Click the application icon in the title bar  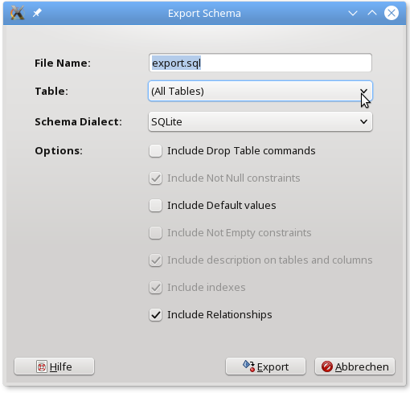pyautogui.click(x=18, y=13)
